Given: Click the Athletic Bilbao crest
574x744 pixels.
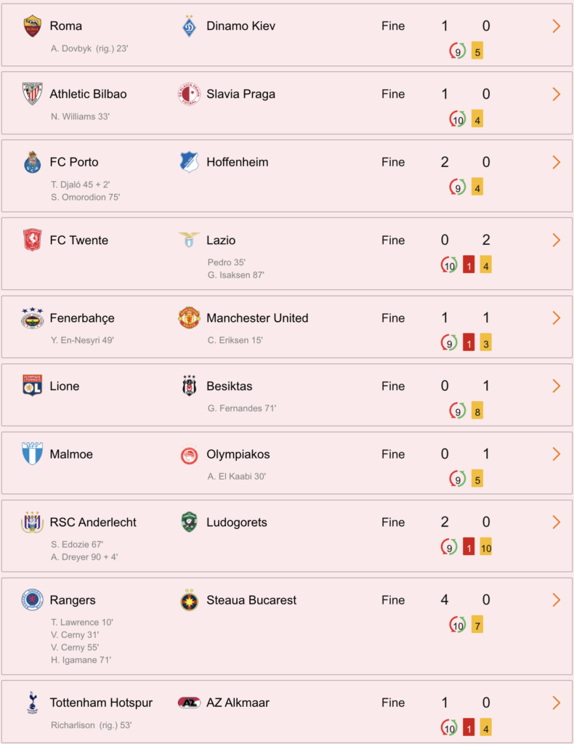Looking at the screenshot, I should pyautogui.click(x=32, y=94).
